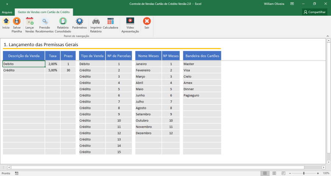This screenshot has width=331, height=176.
Task: Select the Dinner card brand cell
Action: (x=202, y=89)
